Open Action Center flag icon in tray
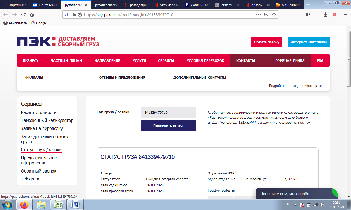The width and height of the screenshot is (351, 210). pyautogui.click(x=302, y=205)
